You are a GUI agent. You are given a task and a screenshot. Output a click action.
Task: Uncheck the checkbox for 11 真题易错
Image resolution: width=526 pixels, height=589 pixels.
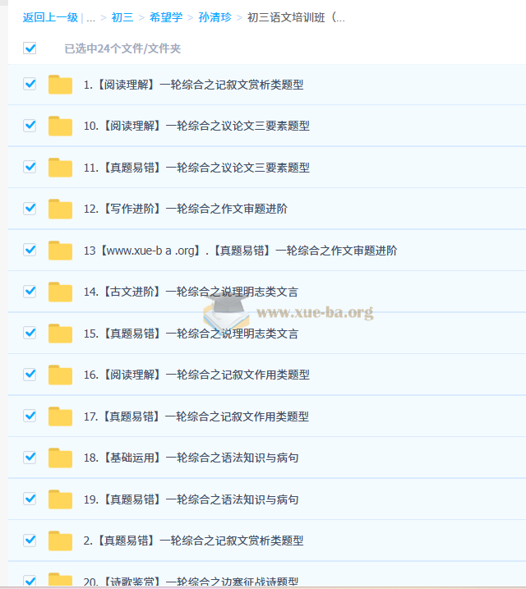click(30, 167)
